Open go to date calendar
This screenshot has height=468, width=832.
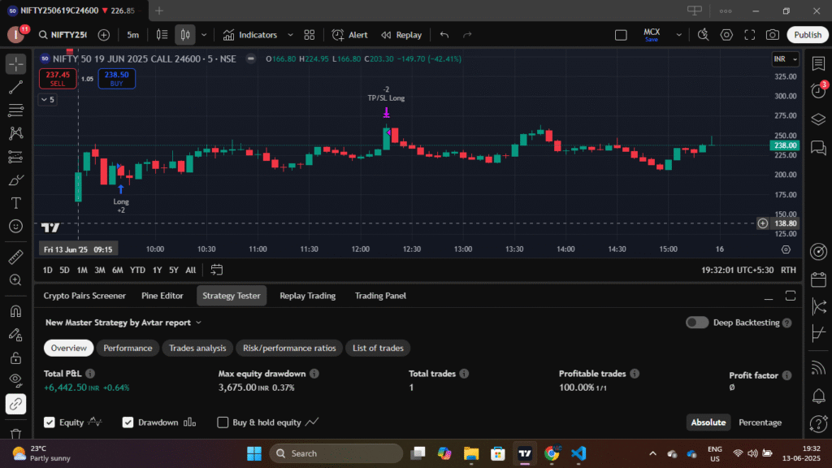click(216, 270)
